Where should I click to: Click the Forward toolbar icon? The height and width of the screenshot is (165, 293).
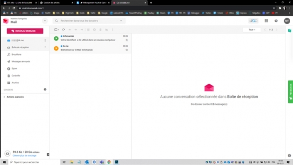point(82,30)
